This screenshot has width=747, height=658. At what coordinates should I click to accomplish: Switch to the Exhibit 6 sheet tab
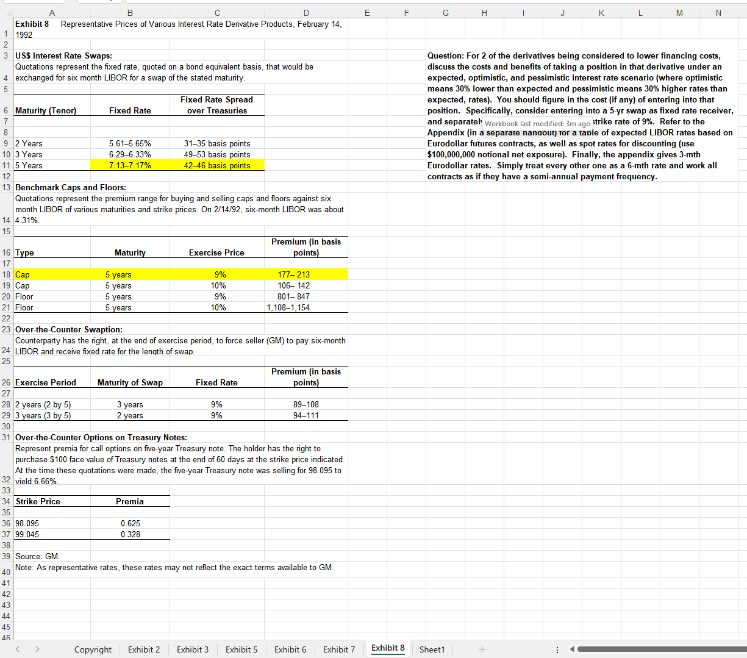(x=290, y=649)
